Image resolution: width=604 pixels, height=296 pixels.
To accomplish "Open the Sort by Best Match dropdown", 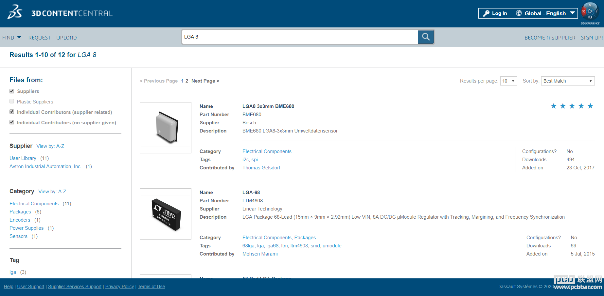I will (568, 81).
